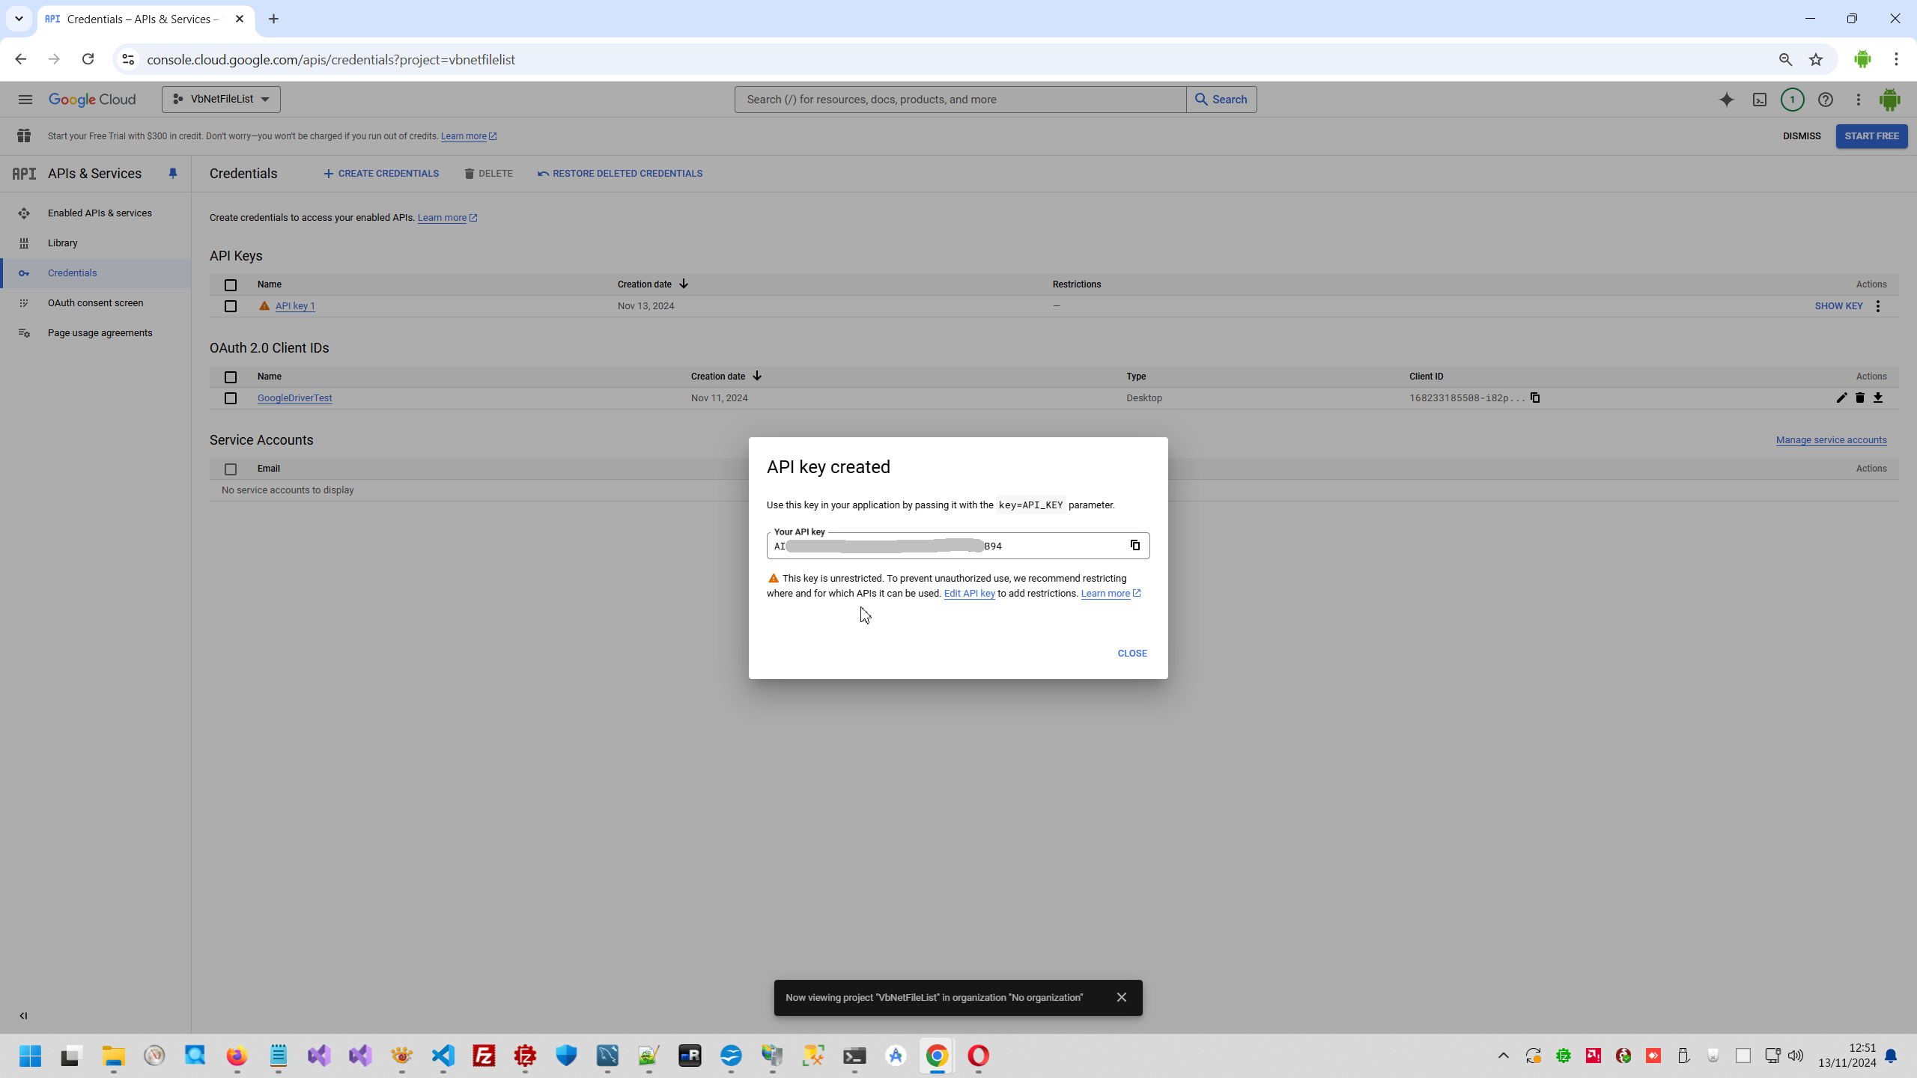Click the Edit API key link
The width and height of the screenshot is (1917, 1078).
coord(969,594)
